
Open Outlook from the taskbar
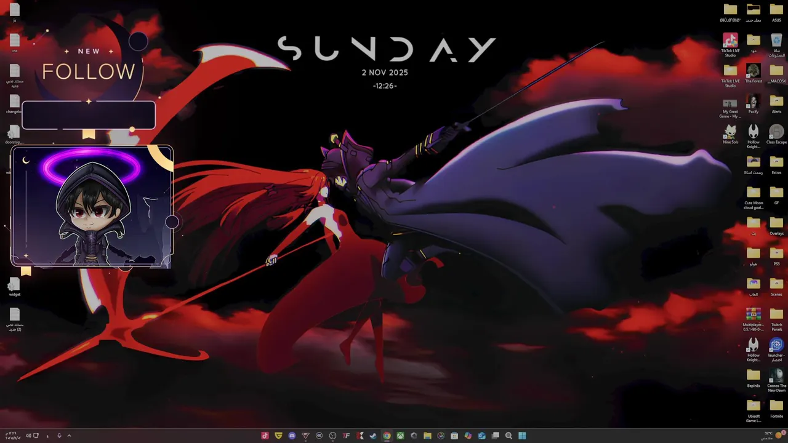tap(481, 436)
